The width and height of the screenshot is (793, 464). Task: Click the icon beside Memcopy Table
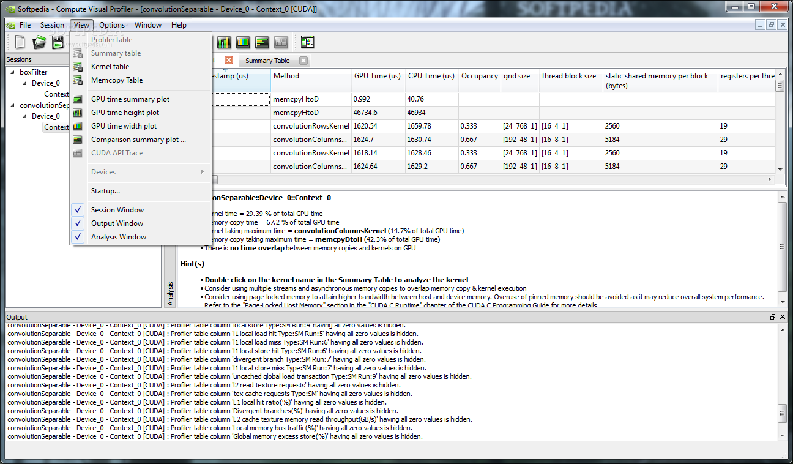78,80
